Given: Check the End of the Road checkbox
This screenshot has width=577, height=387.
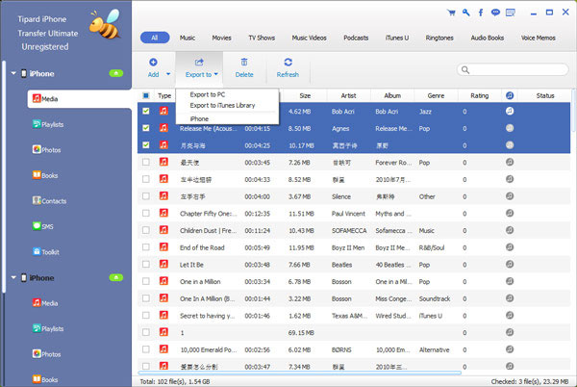Looking at the screenshot, I should [146, 247].
